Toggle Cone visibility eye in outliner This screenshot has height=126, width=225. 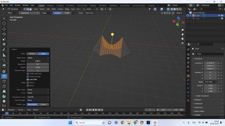(219, 15)
